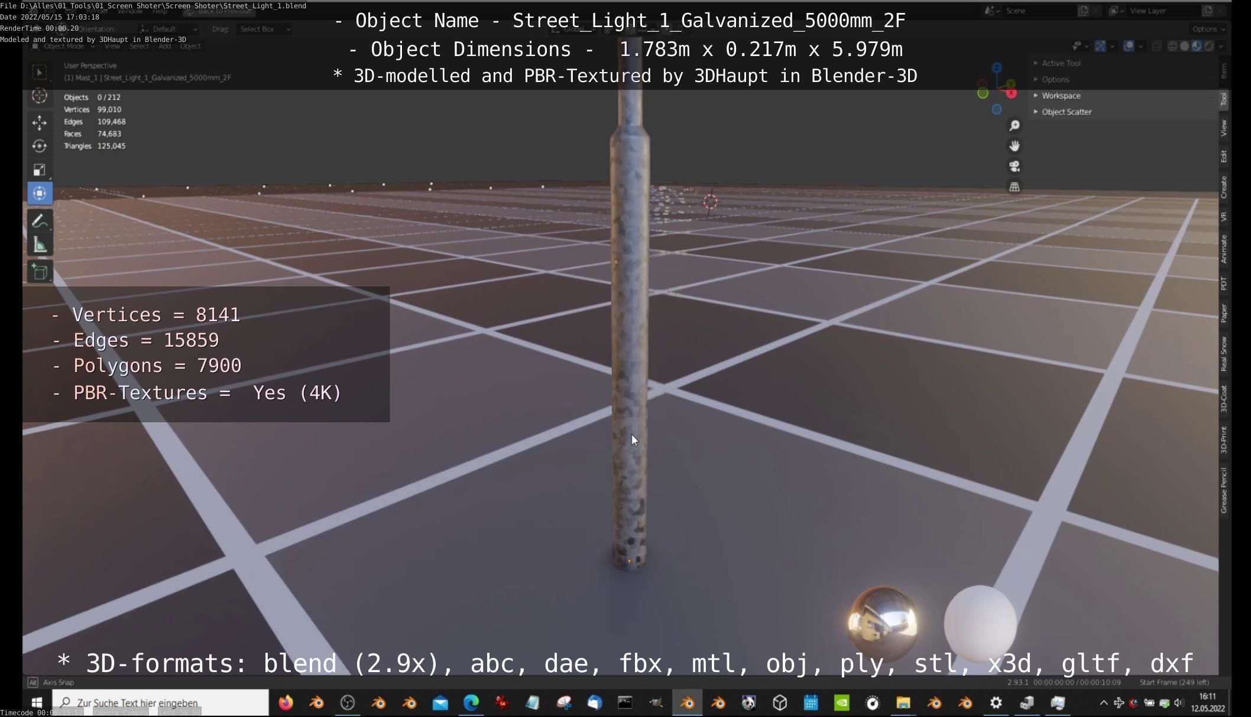1251x717 pixels.
Task: Toggle camera view with camera icon
Action: tap(1015, 167)
